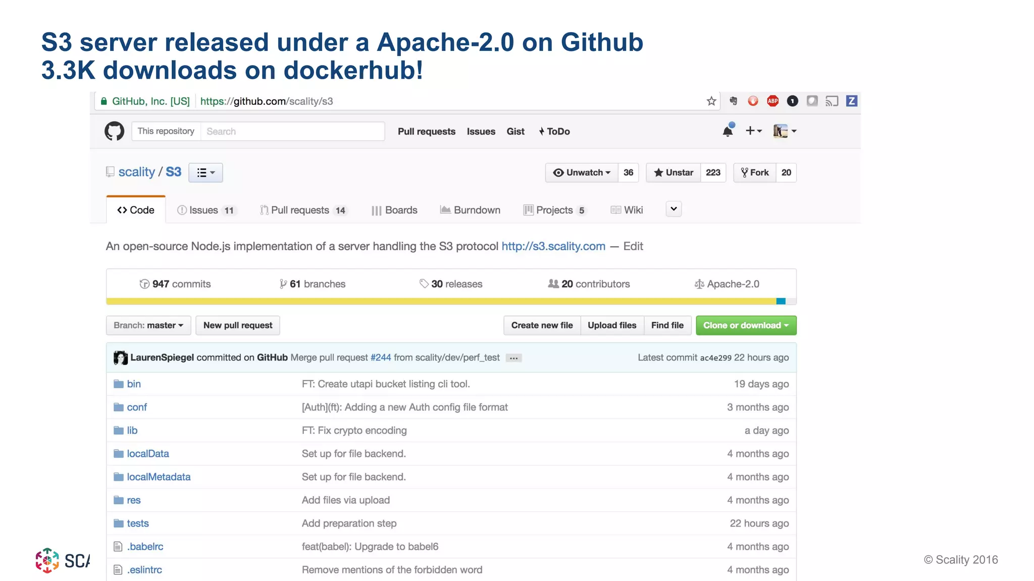
Task: Expand commit message ellipsis button
Action: click(513, 358)
